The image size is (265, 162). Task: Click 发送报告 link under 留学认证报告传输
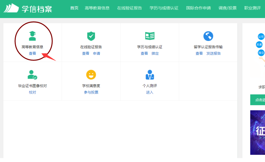pyautogui.click(x=213, y=53)
